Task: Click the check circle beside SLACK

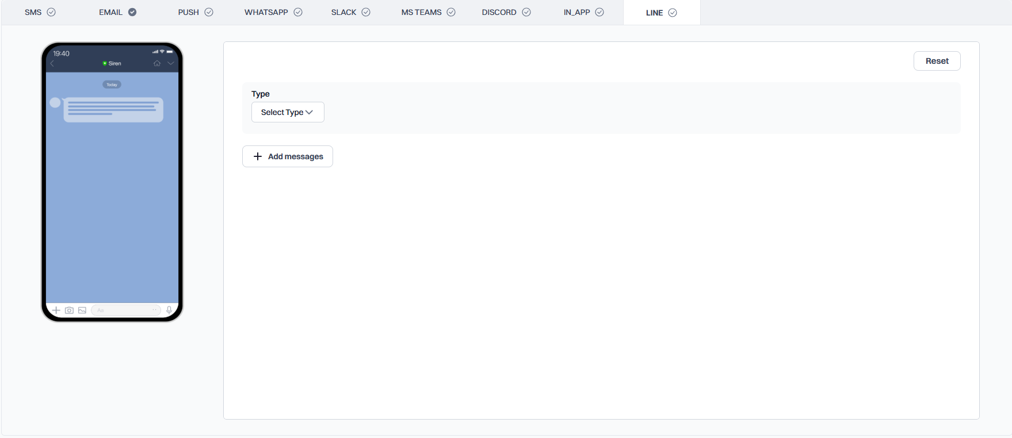Action: (x=366, y=12)
